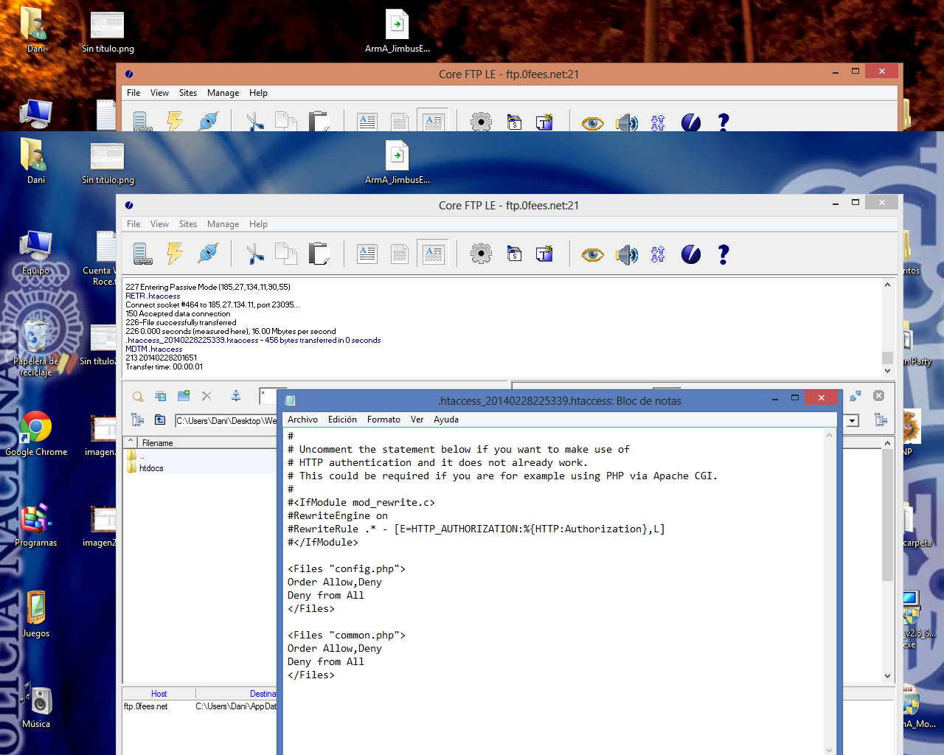Open Ver menu in Bloc de notas
The height and width of the screenshot is (755, 944).
tap(417, 420)
